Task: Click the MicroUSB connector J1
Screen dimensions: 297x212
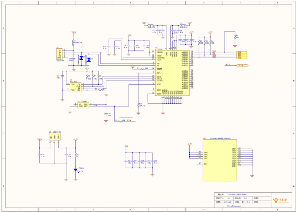Action: tap(59, 54)
